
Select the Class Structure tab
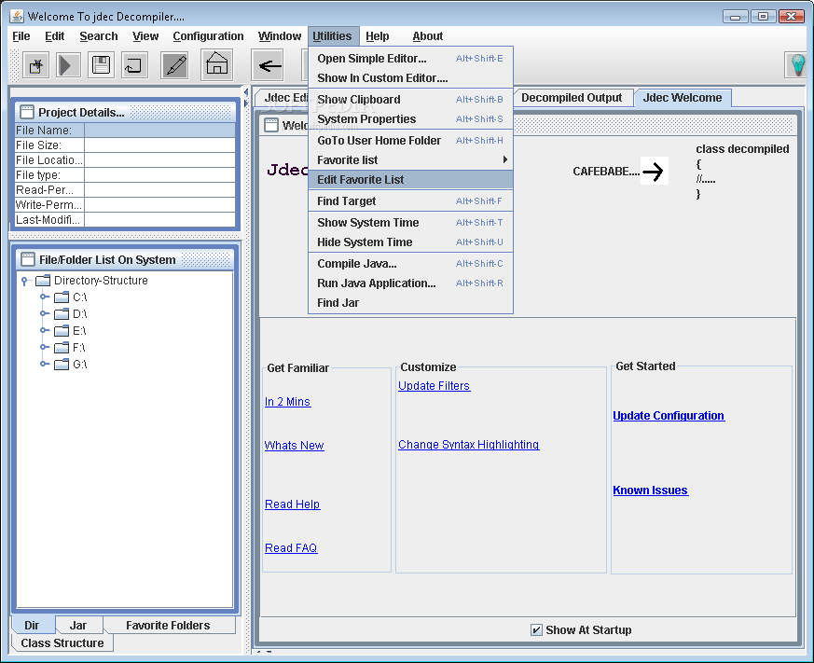62,642
